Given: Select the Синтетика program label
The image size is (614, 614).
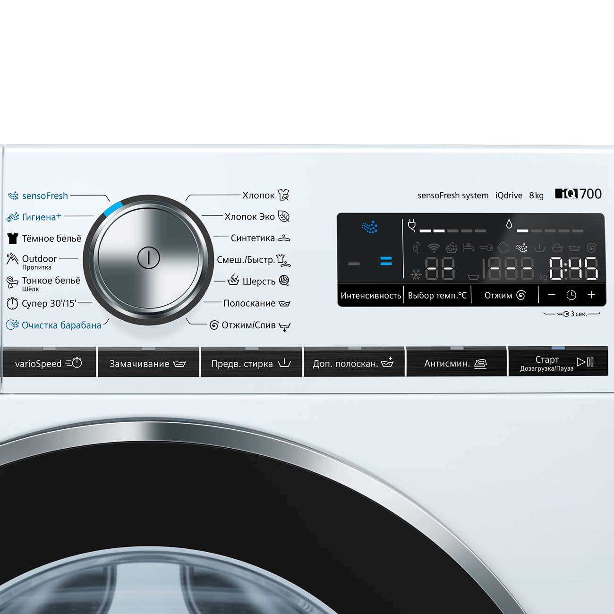Looking at the screenshot, I should 253,238.
